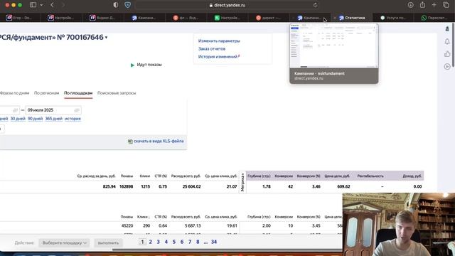Set period with the 30 дней link
Viewport: 455px width, 256px height.
pos(18,119)
